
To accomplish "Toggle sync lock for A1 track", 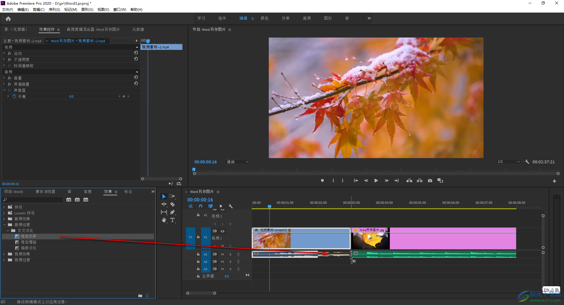I will pyautogui.click(x=215, y=254).
